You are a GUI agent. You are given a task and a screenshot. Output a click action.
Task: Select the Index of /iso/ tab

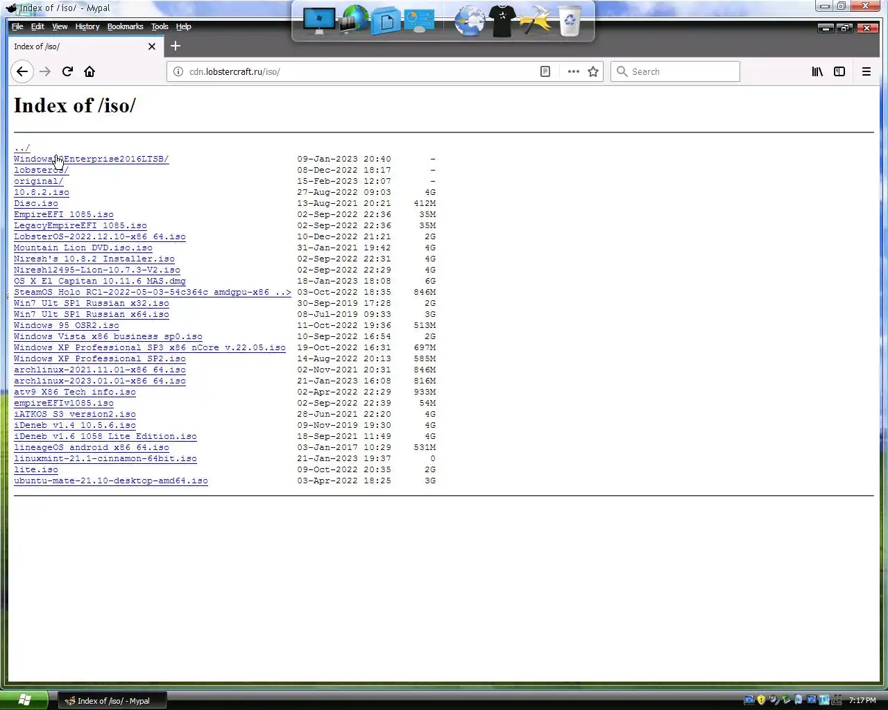[x=85, y=46]
